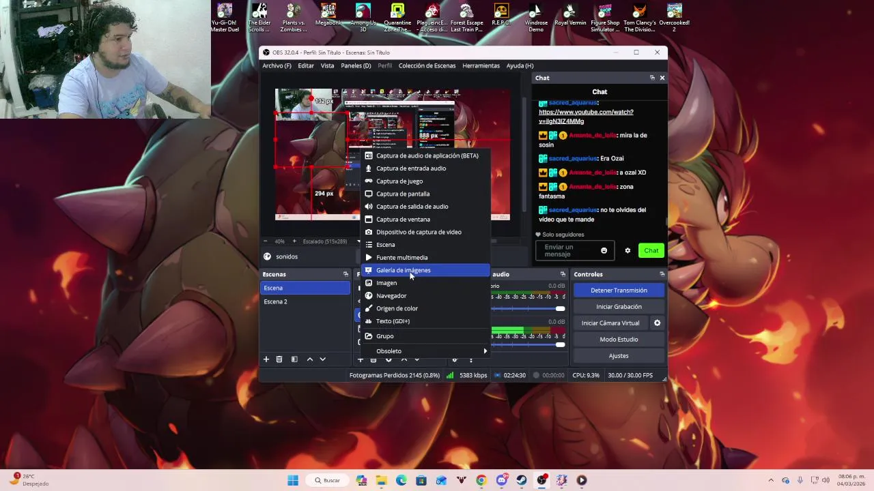
Task: Open the Editar menu
Action: [x=306, y=65]
